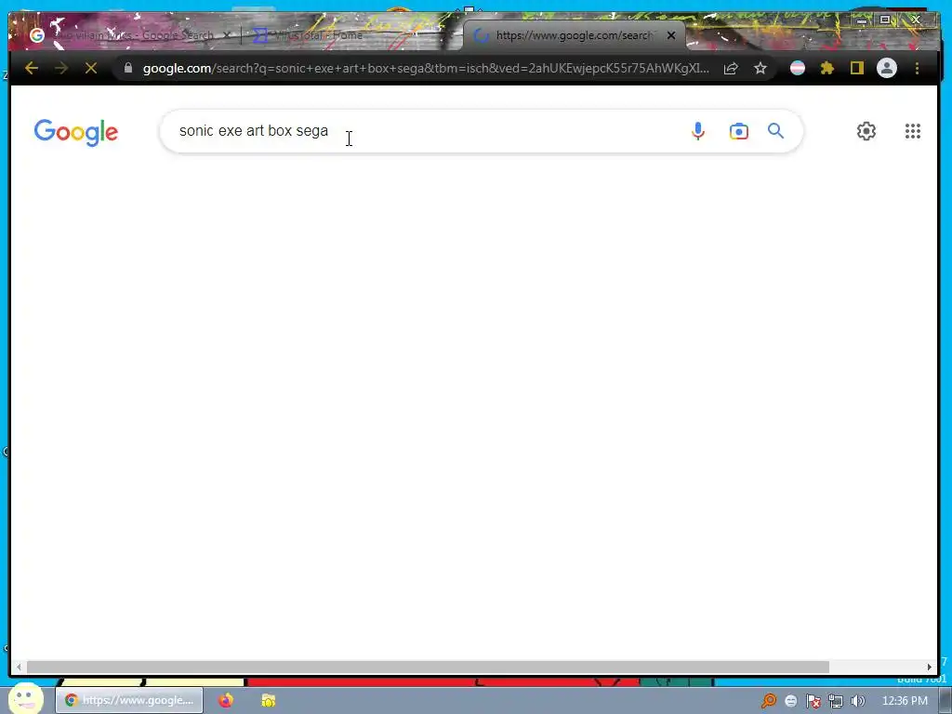Open the Chrome profile avatar
This screenshot has height=714, width=952.
coord(886,68)
